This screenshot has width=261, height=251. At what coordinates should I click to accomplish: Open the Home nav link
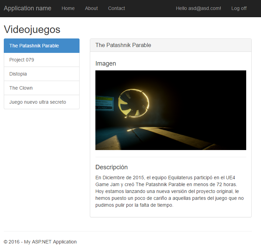[68, 8]
